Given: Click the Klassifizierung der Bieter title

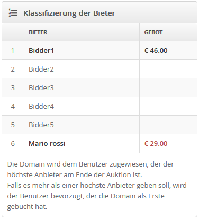Looking at the screenshot, I should click(69, 13).
